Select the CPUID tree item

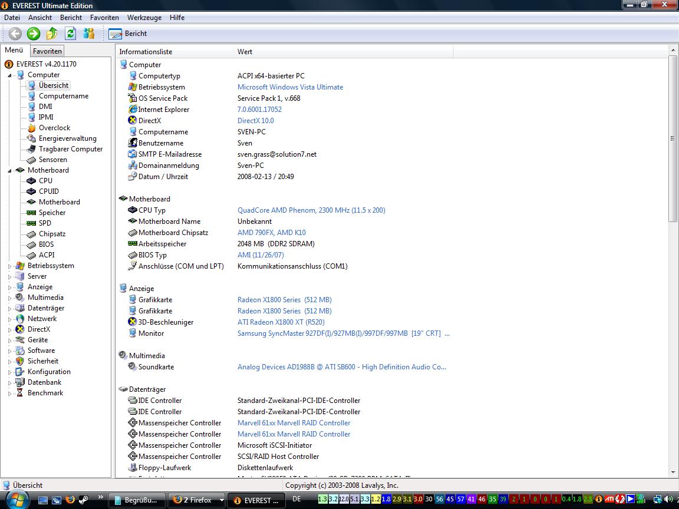pyautogui.click(x=48, y=191)
